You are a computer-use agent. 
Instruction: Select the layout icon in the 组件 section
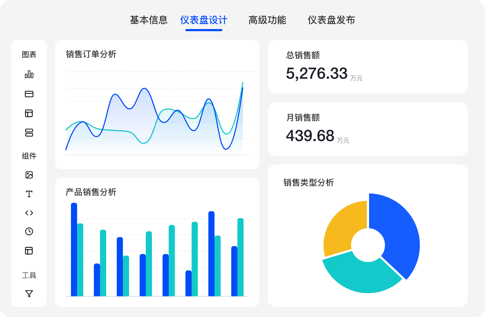coord(29,251)
